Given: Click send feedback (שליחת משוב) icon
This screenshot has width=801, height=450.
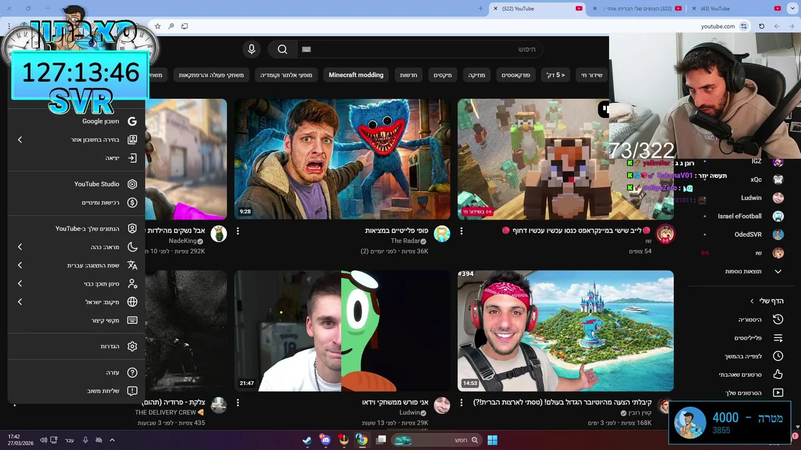Looking at the screenshot, I should click(132, 391).
